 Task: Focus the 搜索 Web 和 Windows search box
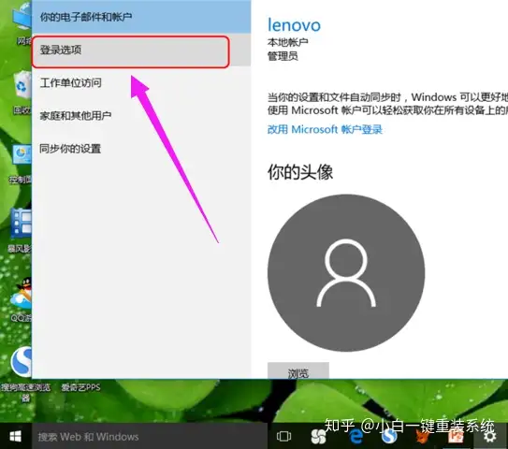tap(150, 436)
